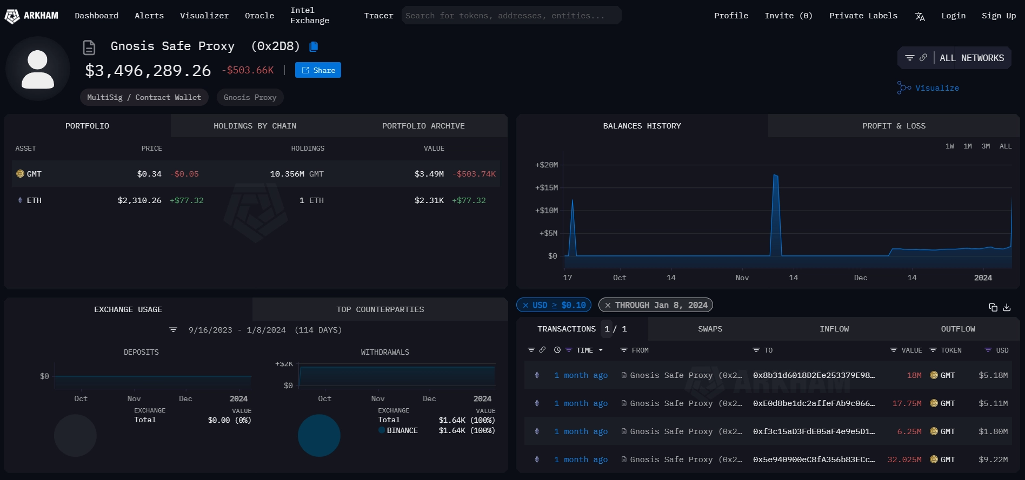Screen dimensions: 1025x480
Task: Select the MultiSig / Contract Wallet tag
Action: pos(144,97)
